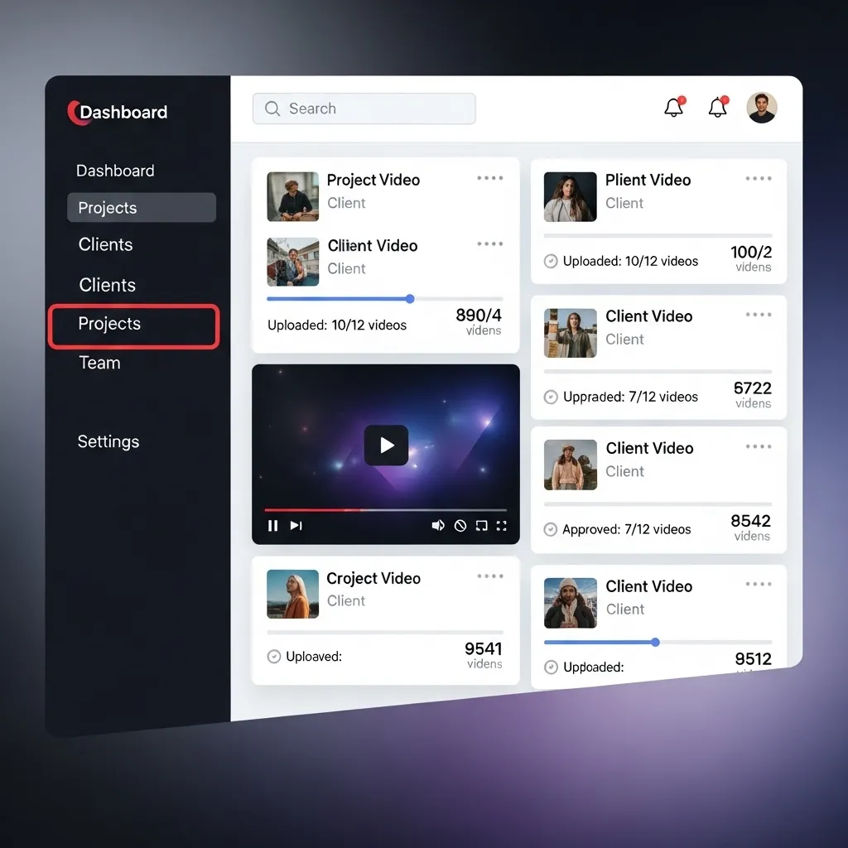Click the check icon beside Uploaded: 10/12 in Plient Video
This screenshot has height=848, width=848.
(x=551, y=261)
